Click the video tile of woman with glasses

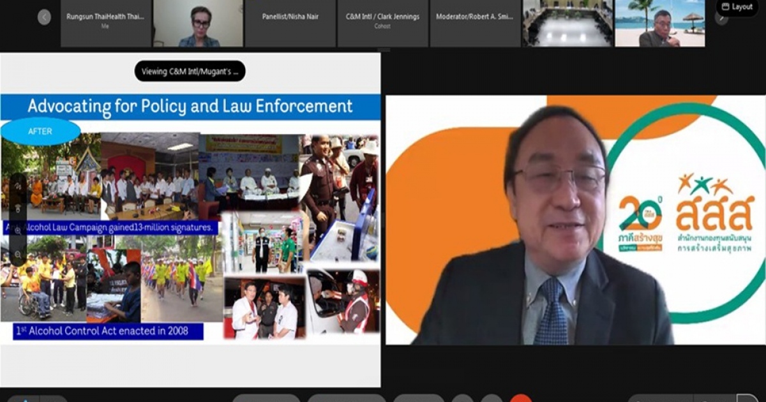[198, 23]
